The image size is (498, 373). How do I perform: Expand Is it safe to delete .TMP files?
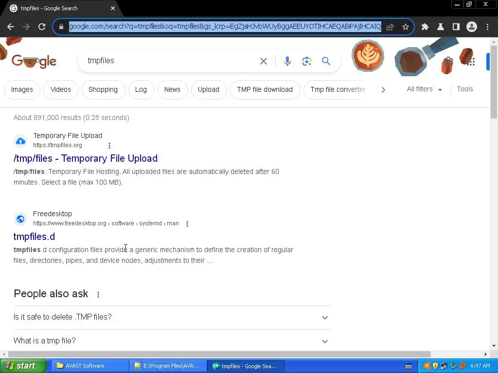[172, 317]
